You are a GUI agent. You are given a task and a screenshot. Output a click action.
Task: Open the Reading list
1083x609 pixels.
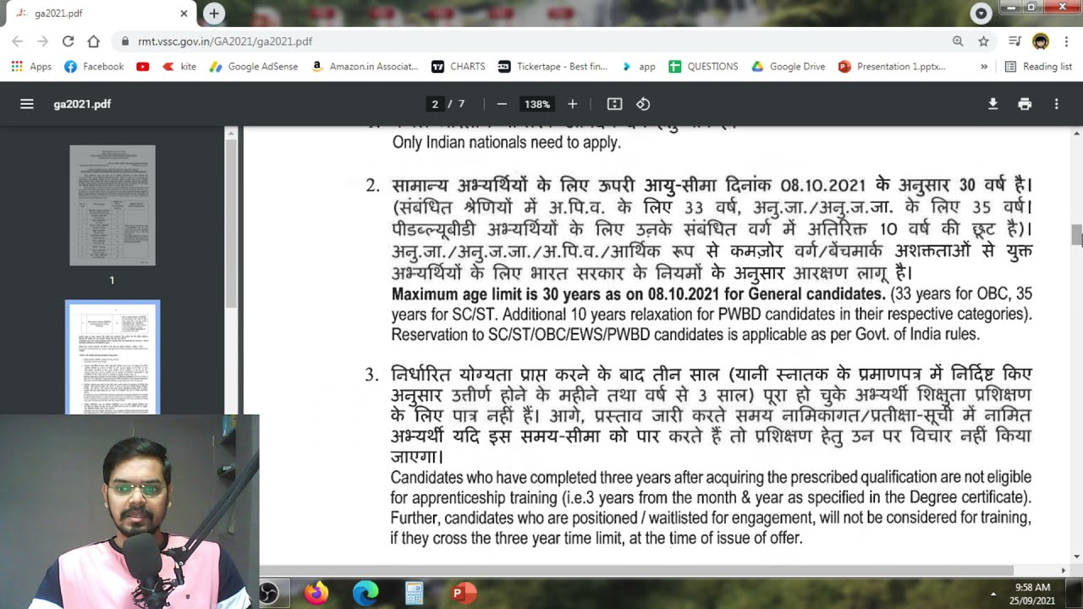pos(1038,66)
